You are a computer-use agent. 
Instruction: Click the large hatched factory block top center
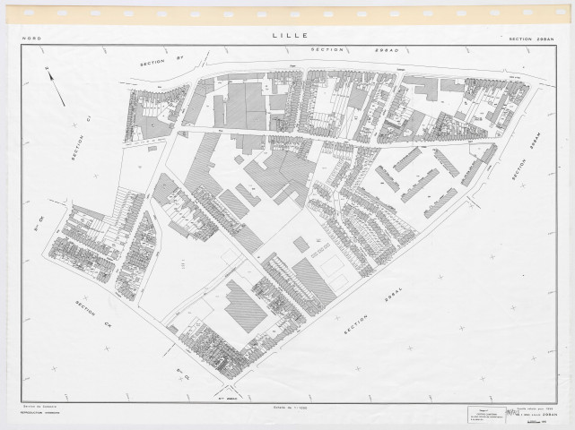tap(246, 107)
